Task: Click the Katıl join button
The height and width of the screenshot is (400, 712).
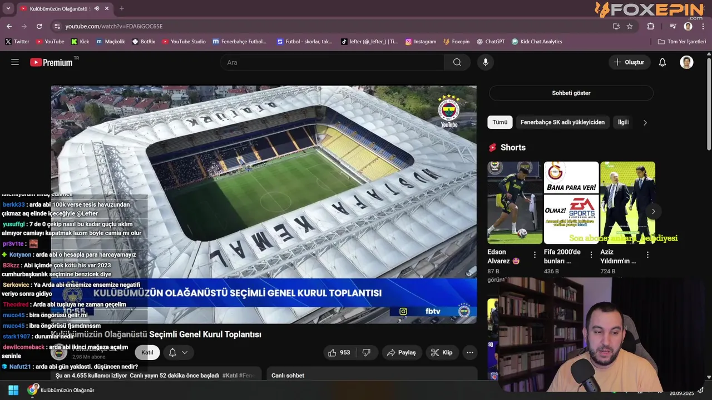Action: (x=147, y=353)
